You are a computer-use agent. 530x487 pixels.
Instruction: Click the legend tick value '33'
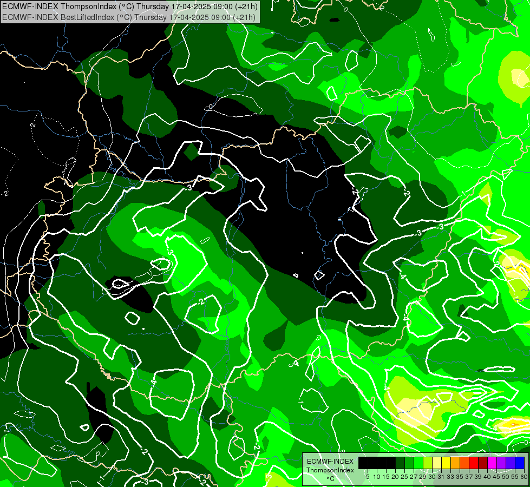pos(450,477)
